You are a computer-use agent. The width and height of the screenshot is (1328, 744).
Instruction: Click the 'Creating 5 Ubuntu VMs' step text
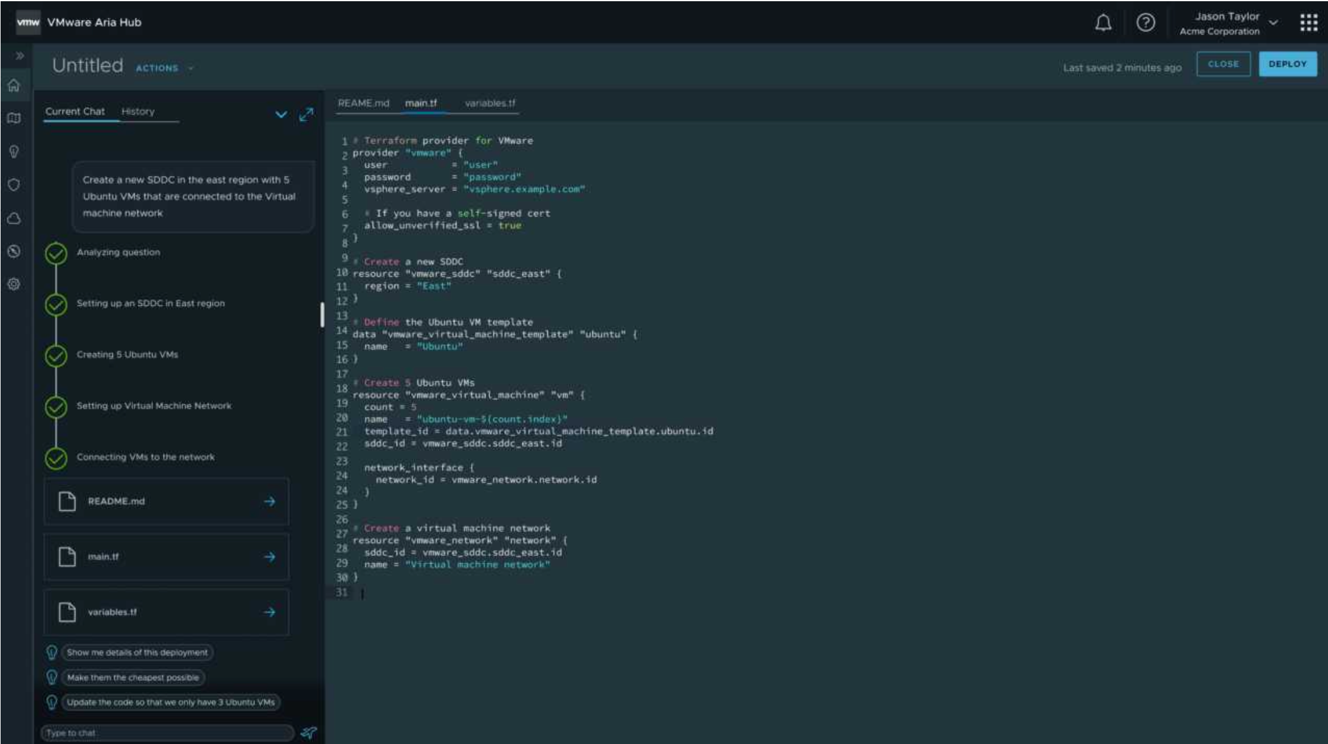pyautogui.click(x=128, y=354)
